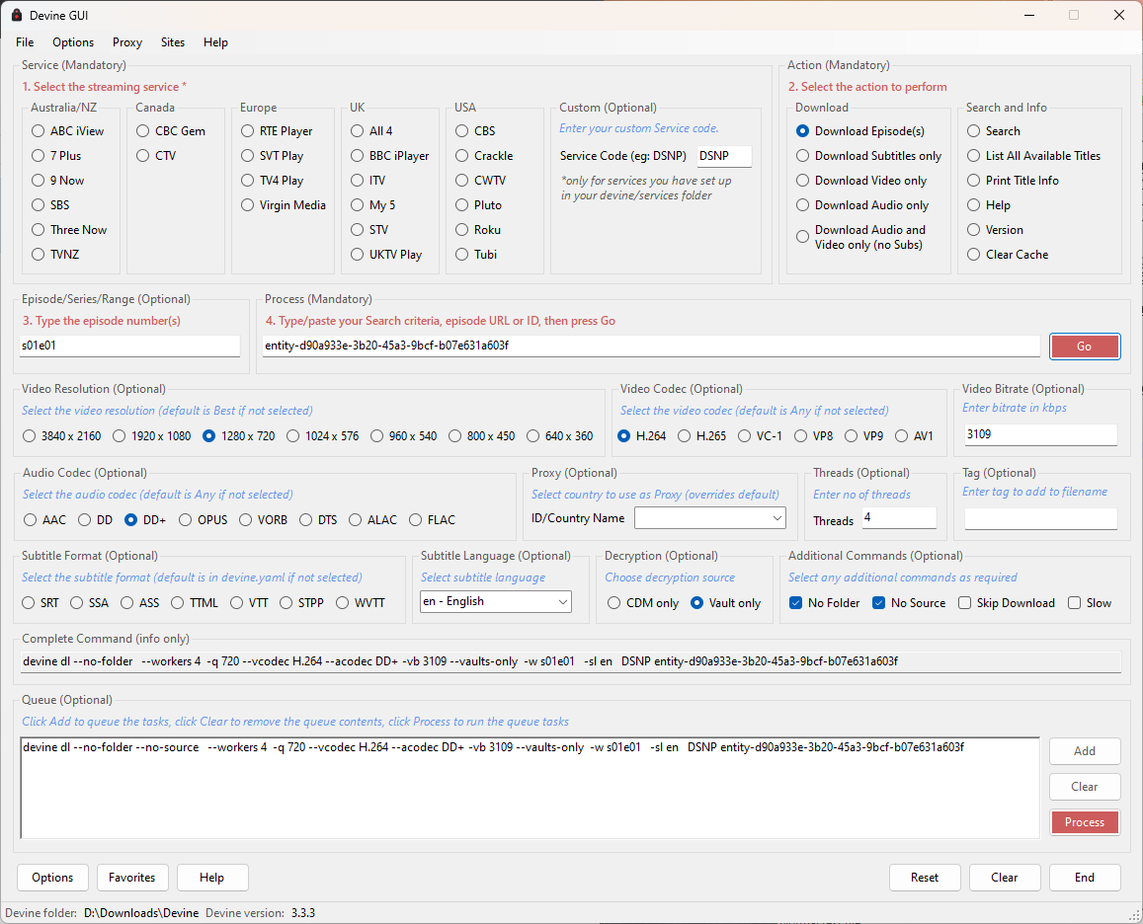
Task: Select the H.265 video codec option
Action: (x=683, y=436)
